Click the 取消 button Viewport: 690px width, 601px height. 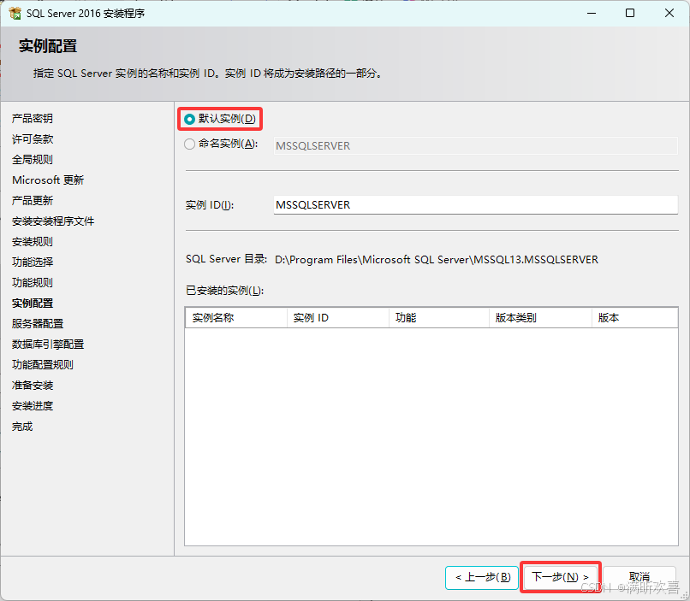point(639,577)
